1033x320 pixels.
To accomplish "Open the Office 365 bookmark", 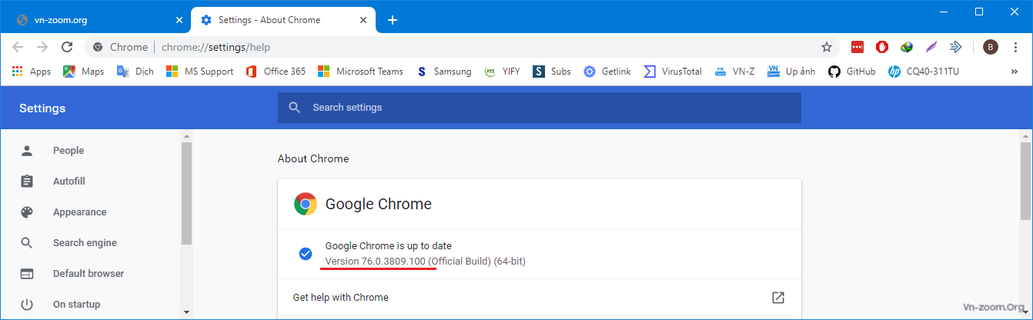I will tap(276, 72).
